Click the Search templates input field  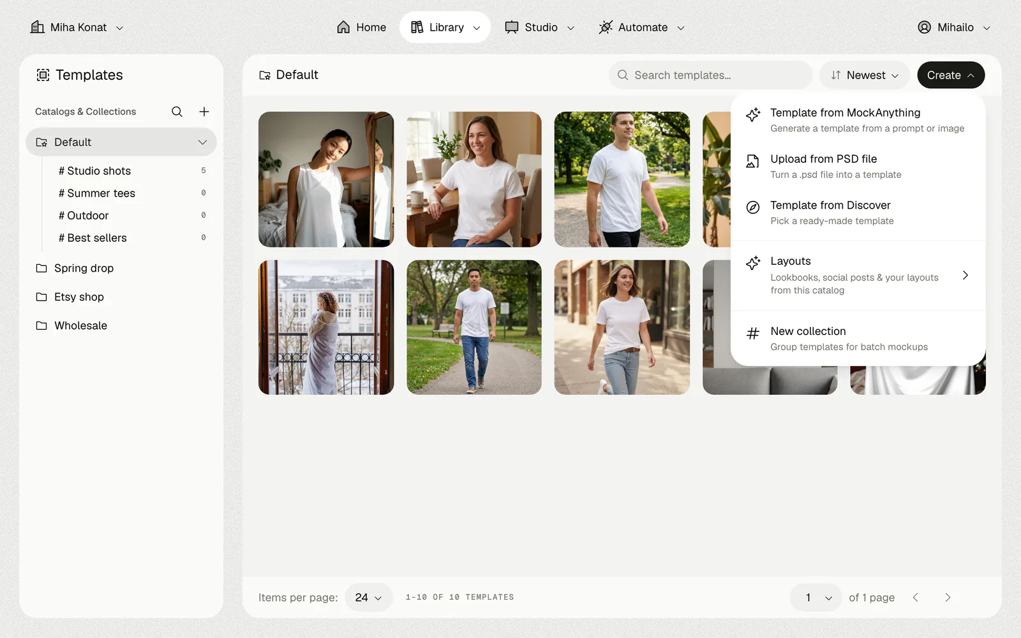[x=710, y=75]
